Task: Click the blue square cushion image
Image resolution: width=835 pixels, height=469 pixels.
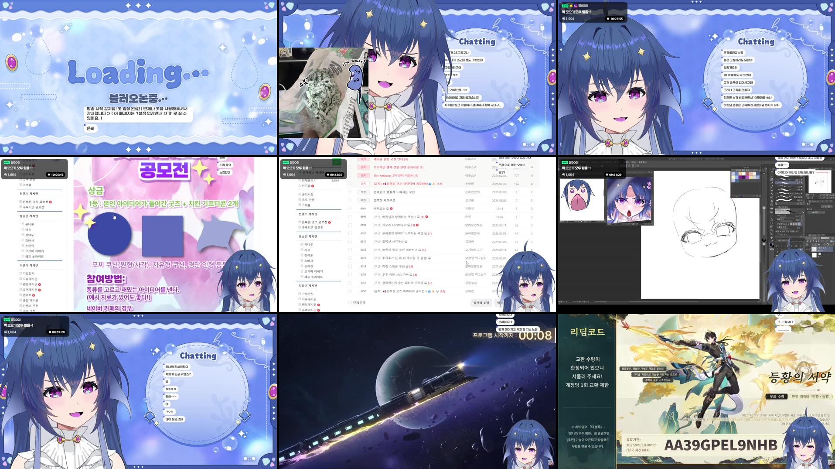Action: point(162,235)
